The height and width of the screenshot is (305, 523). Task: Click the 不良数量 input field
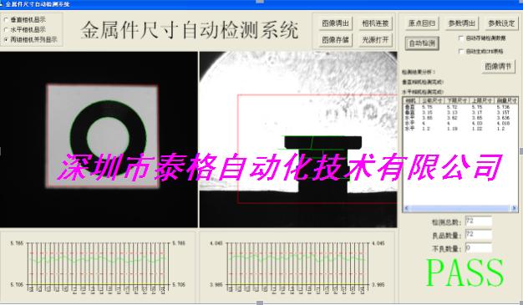click(x=479, y=248)
